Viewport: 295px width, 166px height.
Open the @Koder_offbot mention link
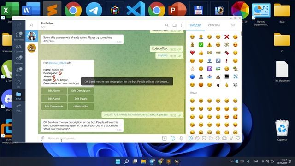tap(57, 63)
